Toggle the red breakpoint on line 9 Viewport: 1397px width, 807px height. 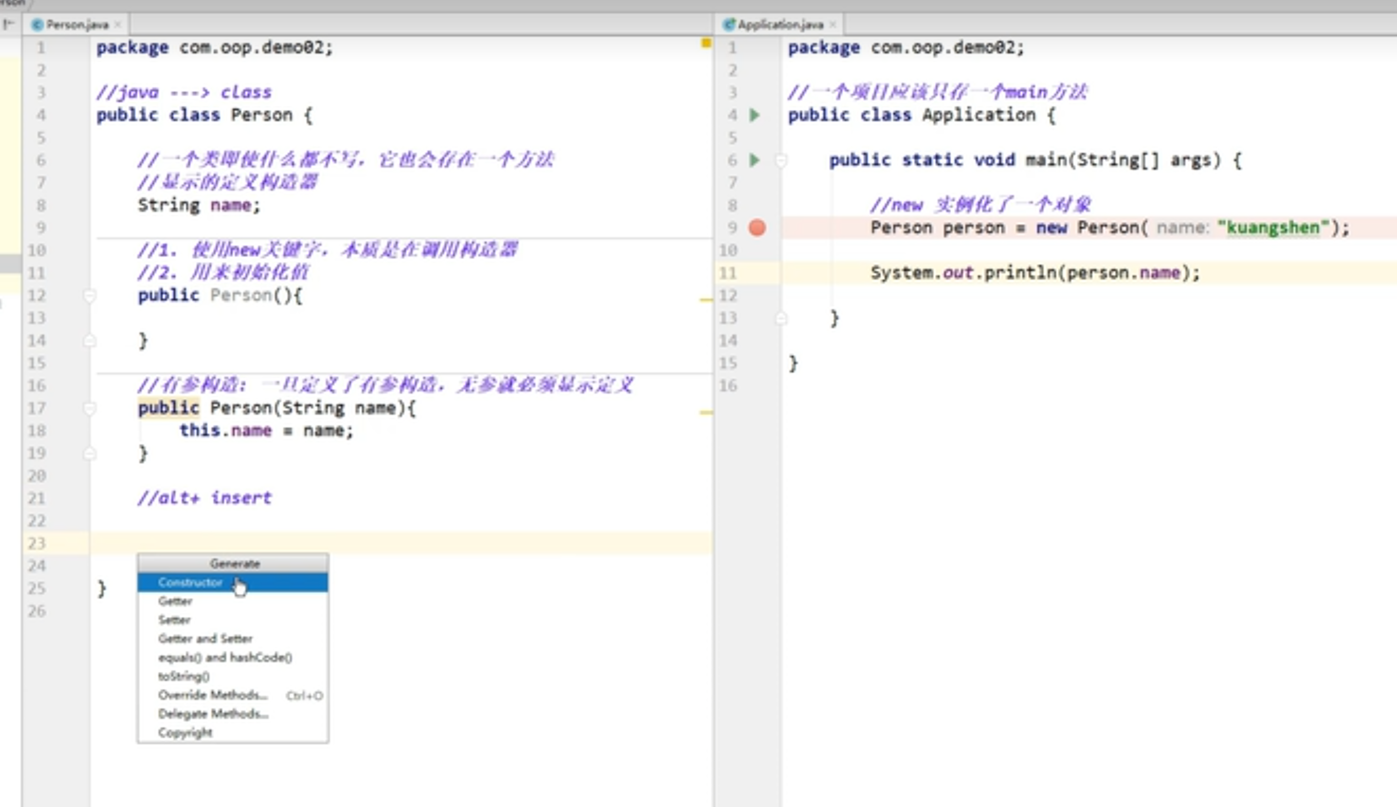[757, 228]
